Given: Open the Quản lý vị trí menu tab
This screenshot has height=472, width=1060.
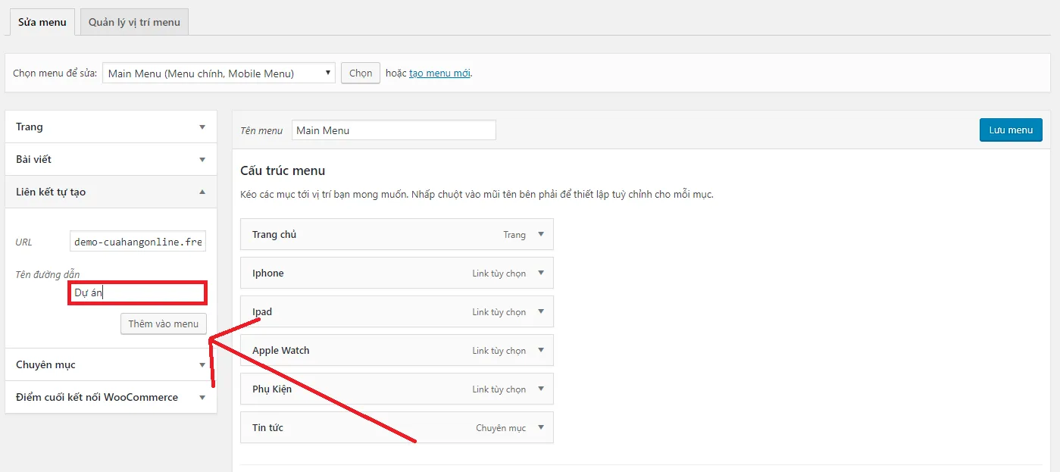Looking at the screenshot, I should (134, 22).
